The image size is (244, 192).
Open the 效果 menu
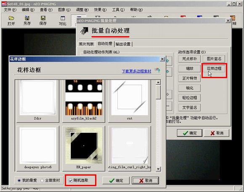click(100, 10)
